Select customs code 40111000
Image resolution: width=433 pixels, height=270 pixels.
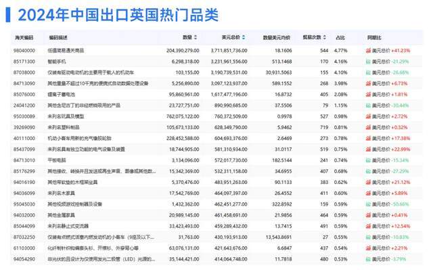[24, 138]
